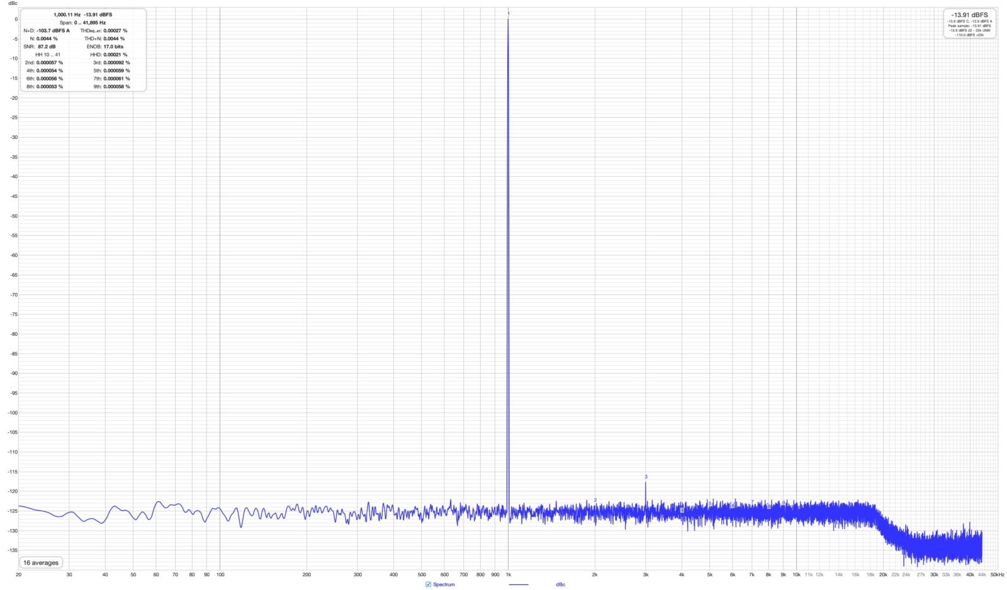Click the fundamental marker 1 atop the 1k peak
Image resolution: width=1007 pixels, height=590 pixels.
pos(509,13)
